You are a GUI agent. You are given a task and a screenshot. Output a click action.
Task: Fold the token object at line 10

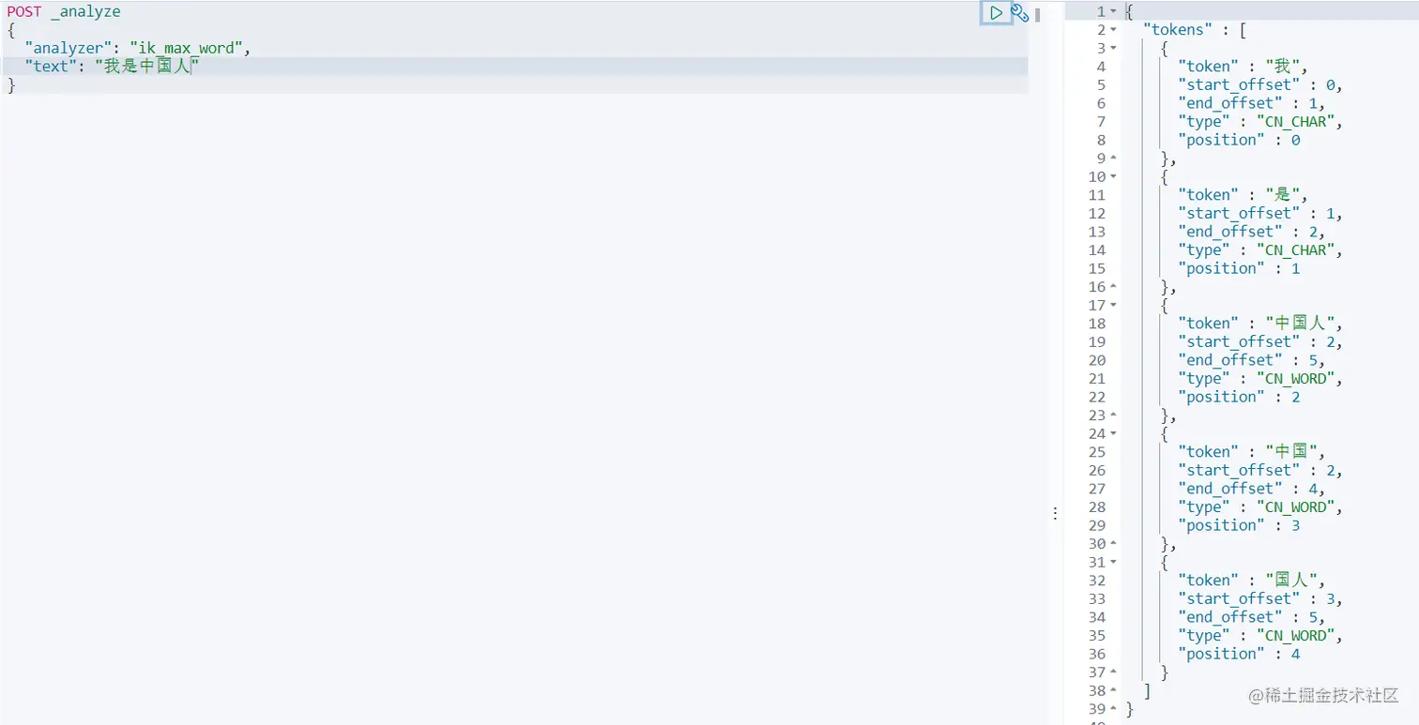1114,176
